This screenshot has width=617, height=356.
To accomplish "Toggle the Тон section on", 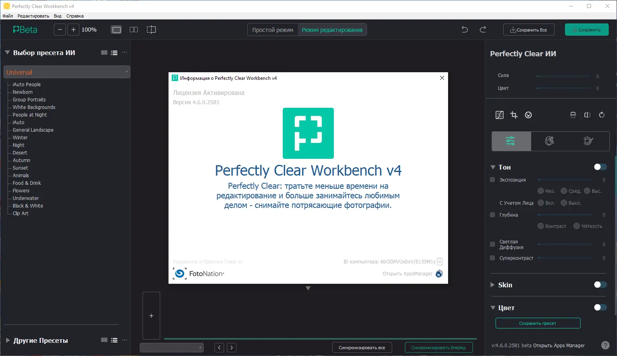I will click(x=599, y=167).
